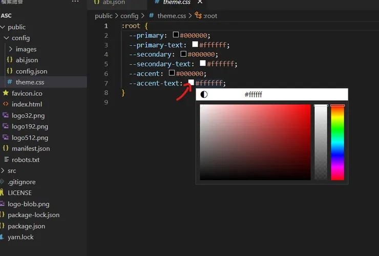The width and height of the screenshot is (379, 256).
Task: Click the --primary-text white color swatch
Action: pos(195,44)
